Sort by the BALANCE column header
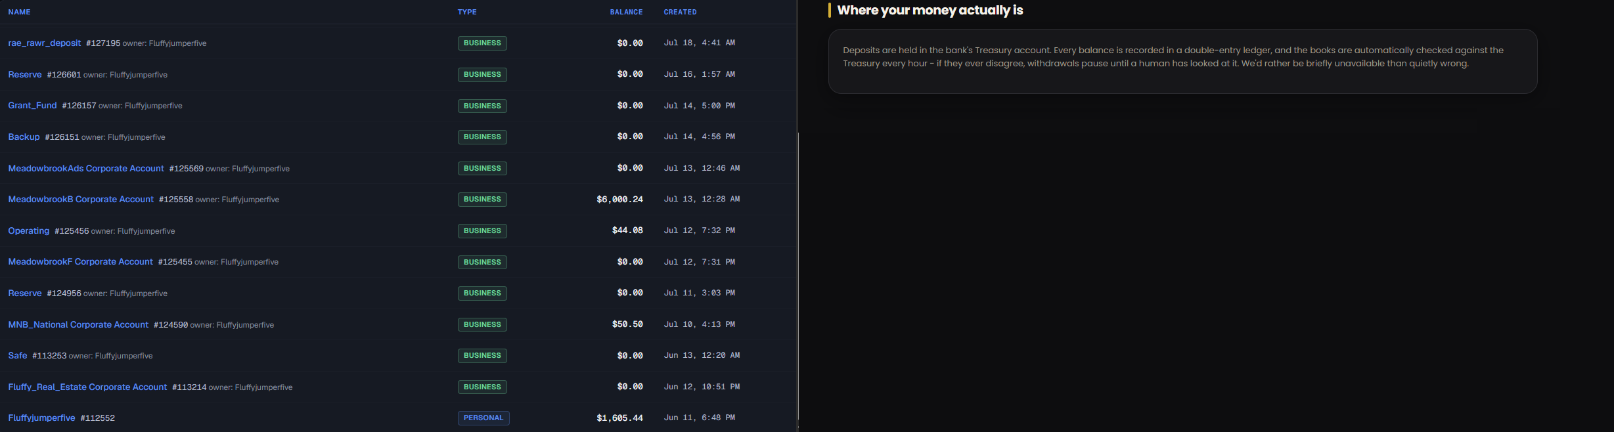The height and width of the screenshot is (432, 1614). pyautogui.click(x=626, y=12)
